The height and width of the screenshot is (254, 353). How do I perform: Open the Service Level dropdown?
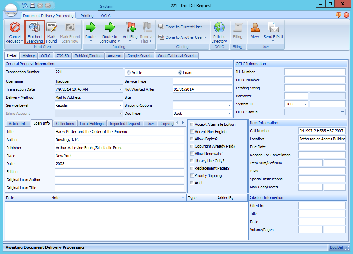click(x=121, y=105)
